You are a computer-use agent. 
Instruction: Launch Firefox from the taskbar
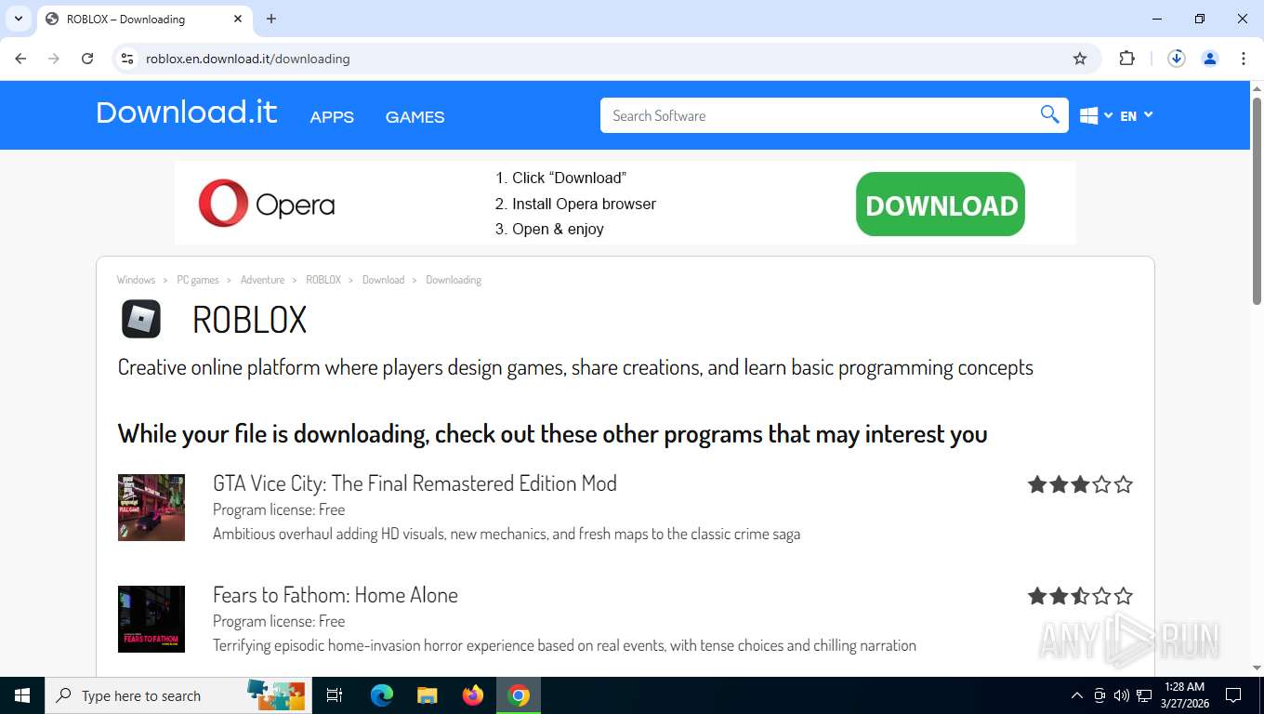473,695
